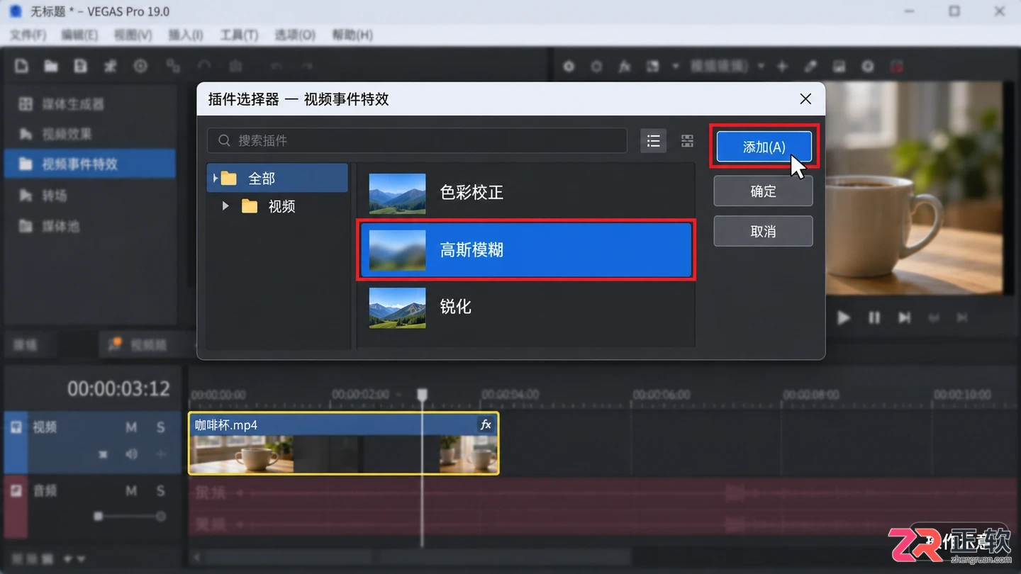Save the project using the toolbar disk icon
This screenshot has height=574, width=1021.
point(81,66)
